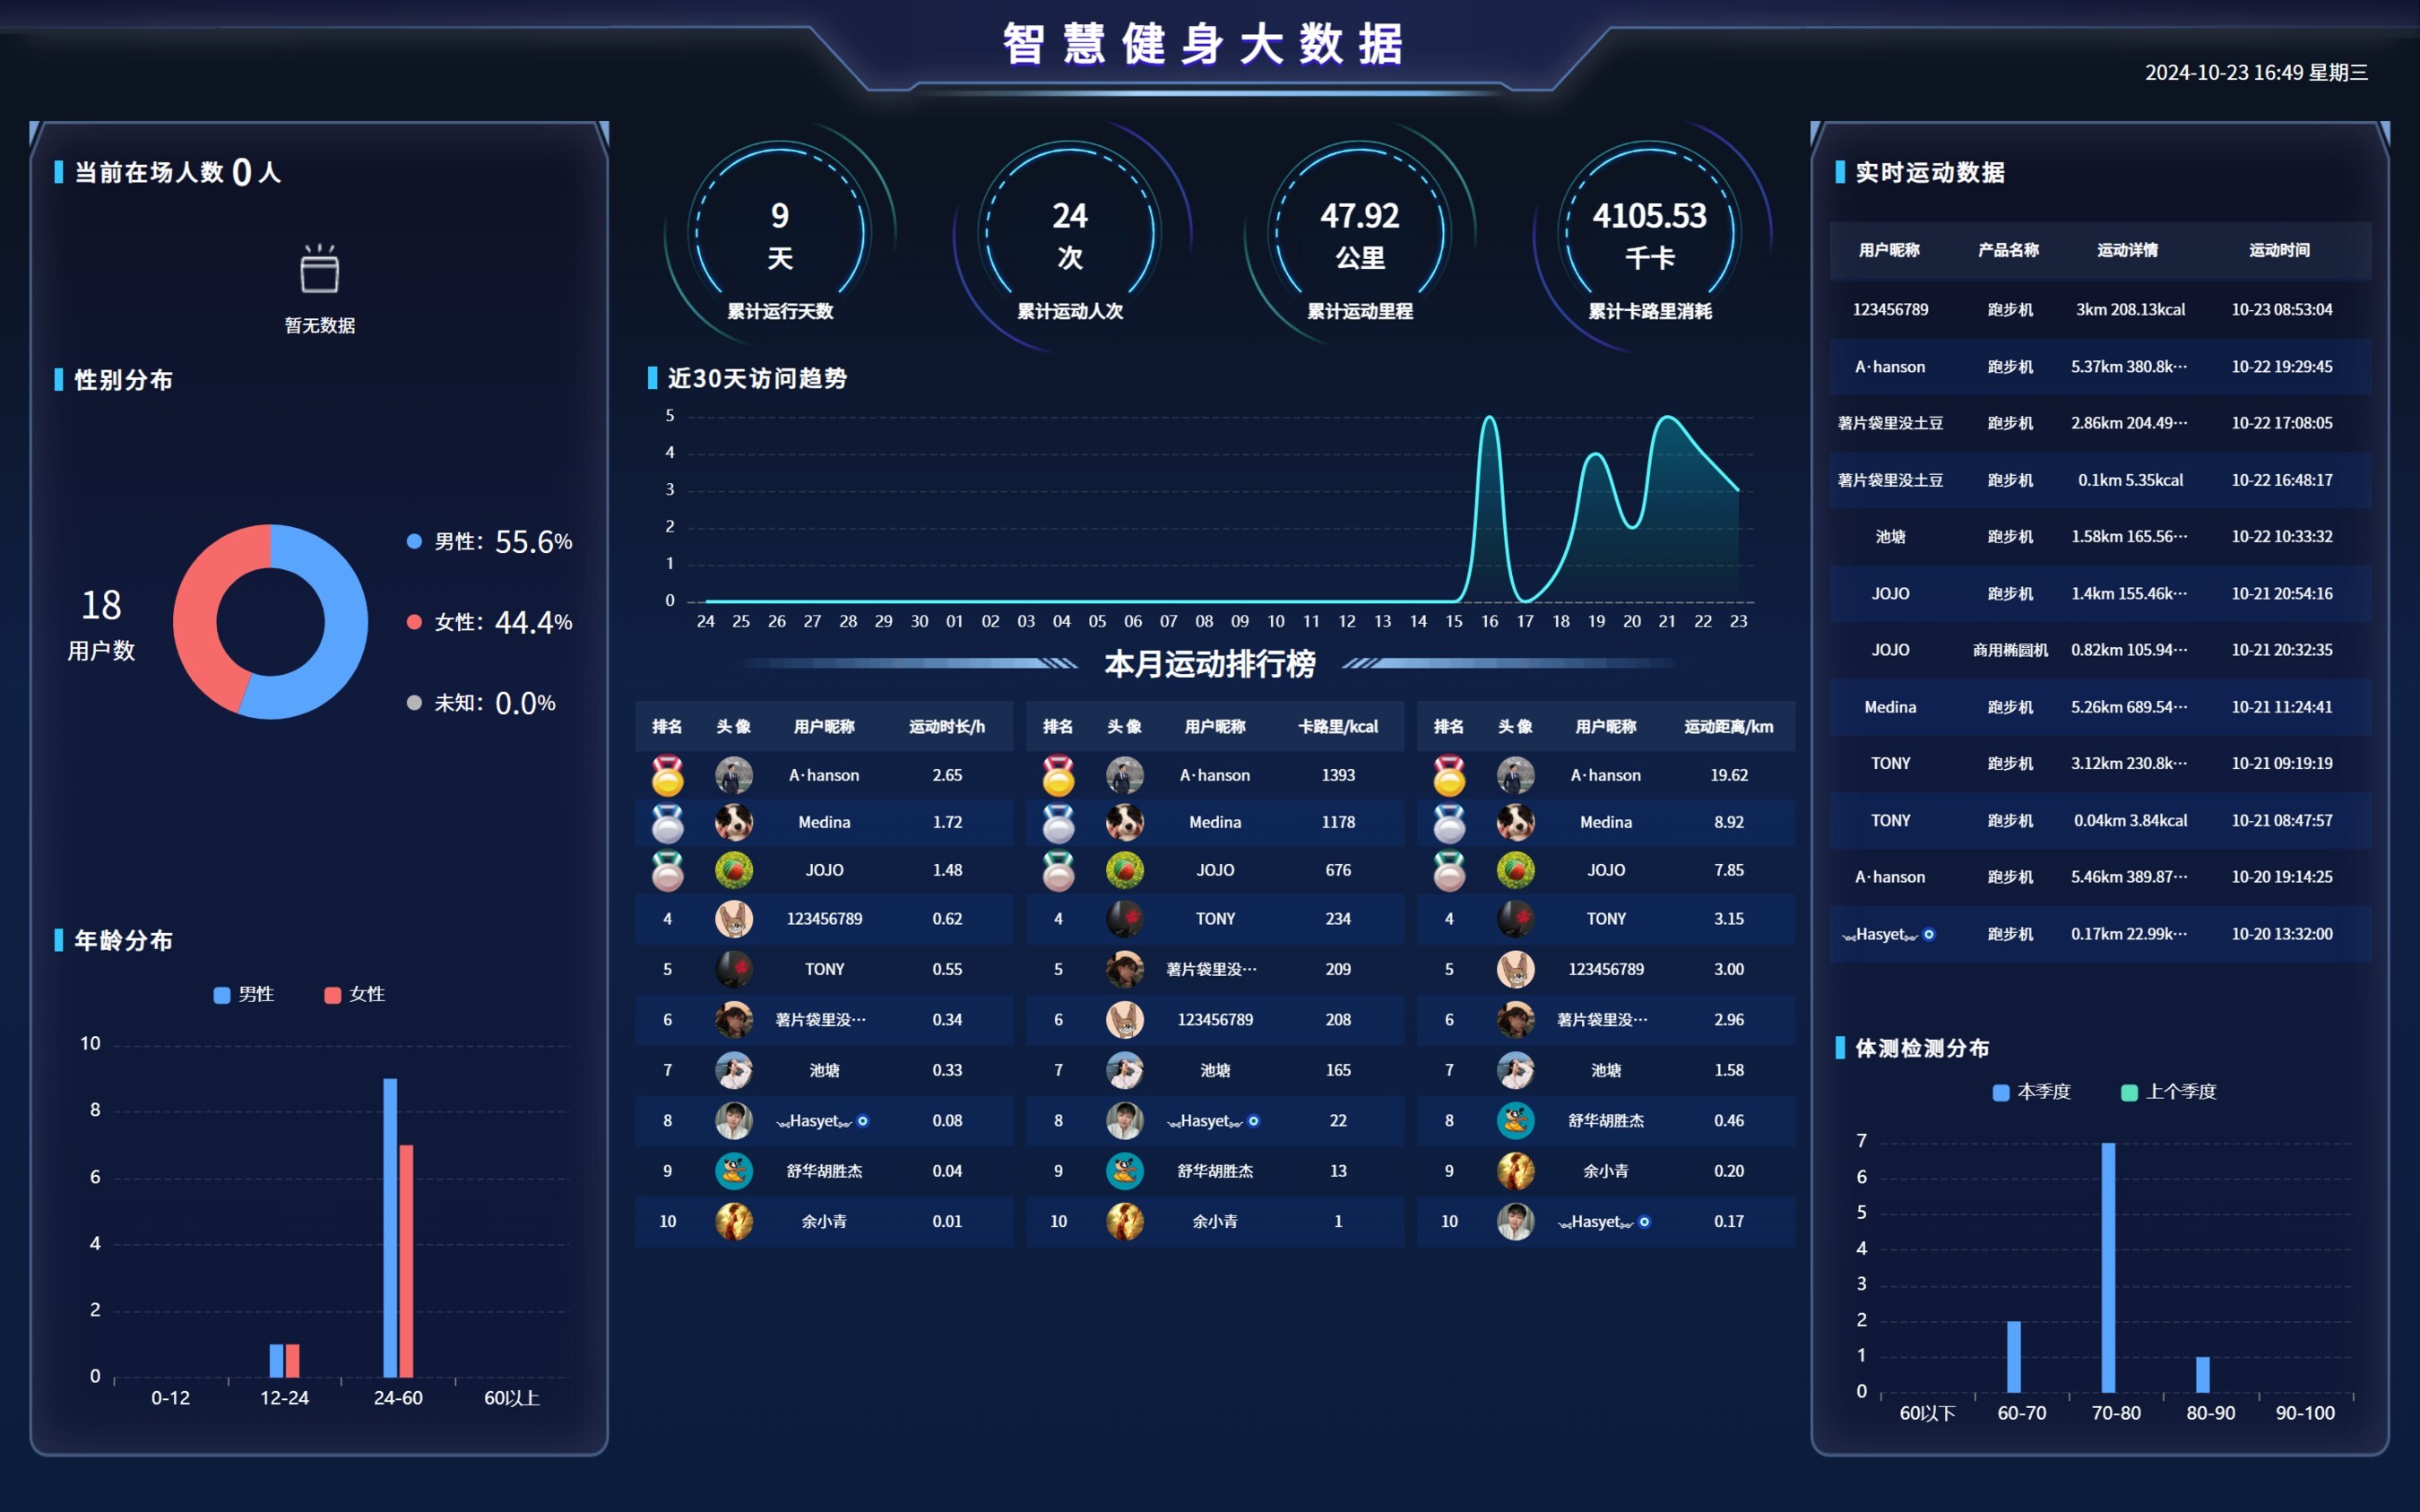2420x1512 pixels.
Task: Click JOJO's avatar in distance ranking
Action: [1515, 870]
